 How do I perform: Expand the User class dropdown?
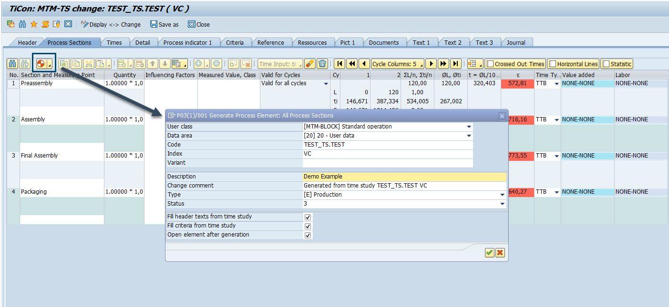point(469,127)
